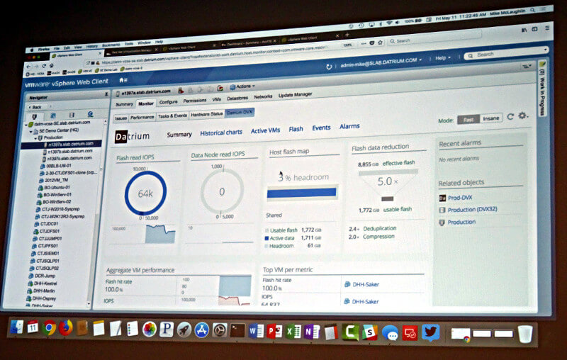Select the CTJSQLP01 VM in tree
Image resolution: width=567 pixels, height=360 pixels.
[47, 261]
